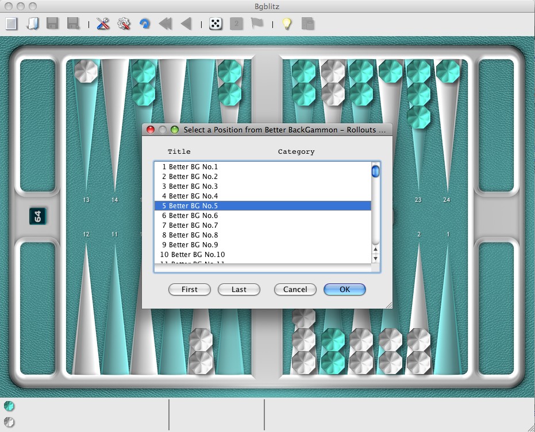
Task: Pick Better BG No.10 list entry
Action: pos(193,255)
